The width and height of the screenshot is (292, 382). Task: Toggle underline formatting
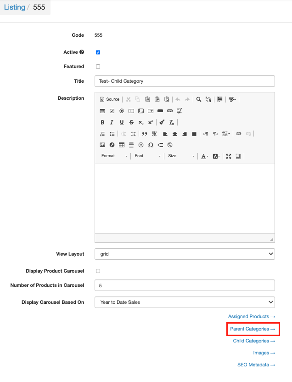(x=122, y=122)
